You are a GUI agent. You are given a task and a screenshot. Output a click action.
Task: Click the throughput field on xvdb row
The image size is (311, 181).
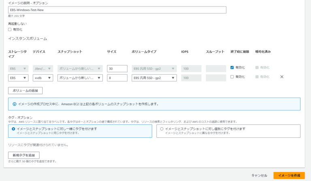216,78
